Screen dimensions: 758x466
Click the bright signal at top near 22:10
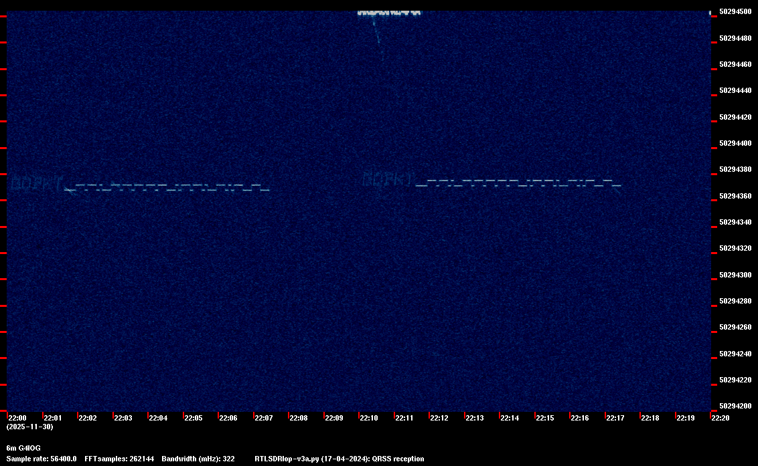click(x=388, y=13)
